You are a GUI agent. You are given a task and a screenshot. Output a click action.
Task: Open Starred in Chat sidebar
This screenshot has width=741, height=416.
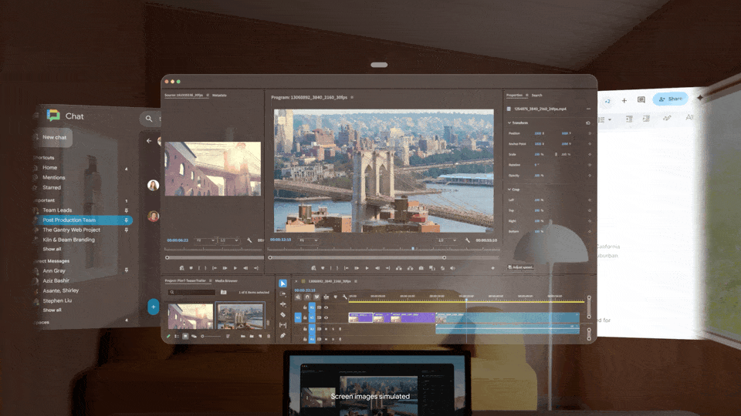[x=52, y=187]
